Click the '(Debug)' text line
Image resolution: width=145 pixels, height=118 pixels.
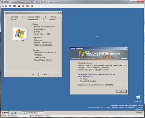pos(37,32)
